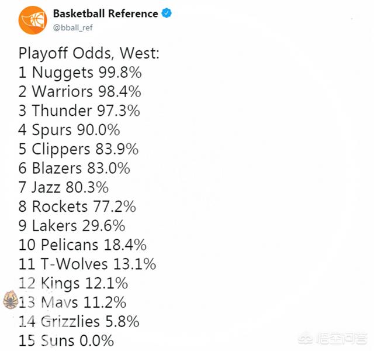Select the Lakers 29.6% line
The width and height of the screenshot is (374, 351).
(x=72, y=226)
